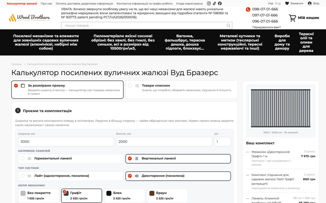Click the step 1 circle badge

click(x=18, y=111)
